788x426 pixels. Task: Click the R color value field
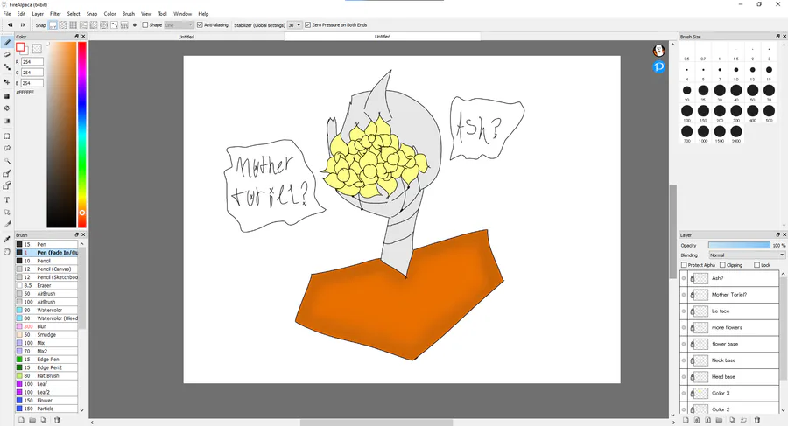(32, 62)
